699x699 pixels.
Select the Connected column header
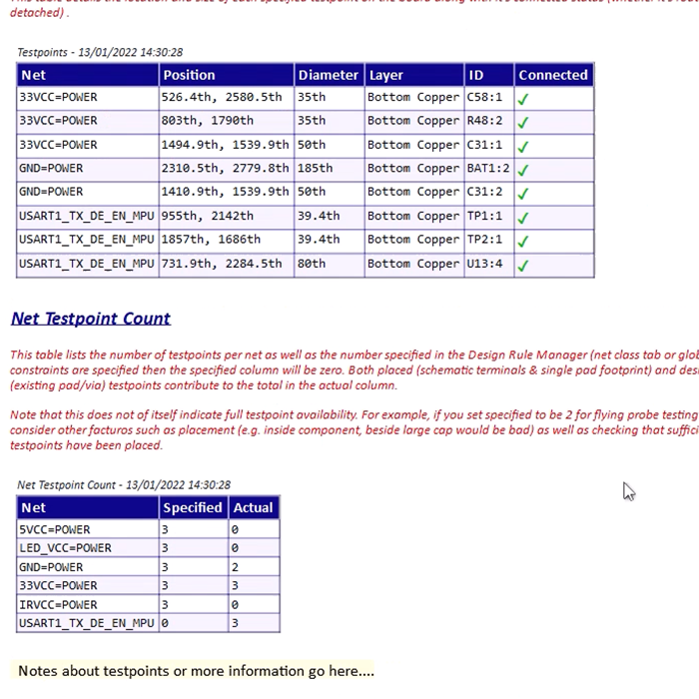pyautogui.click(x=552, y=75)
